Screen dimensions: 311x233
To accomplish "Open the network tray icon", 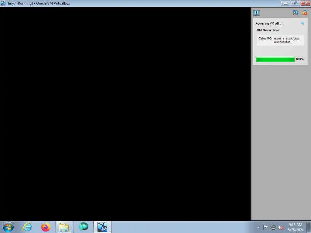I will (273, 228).
